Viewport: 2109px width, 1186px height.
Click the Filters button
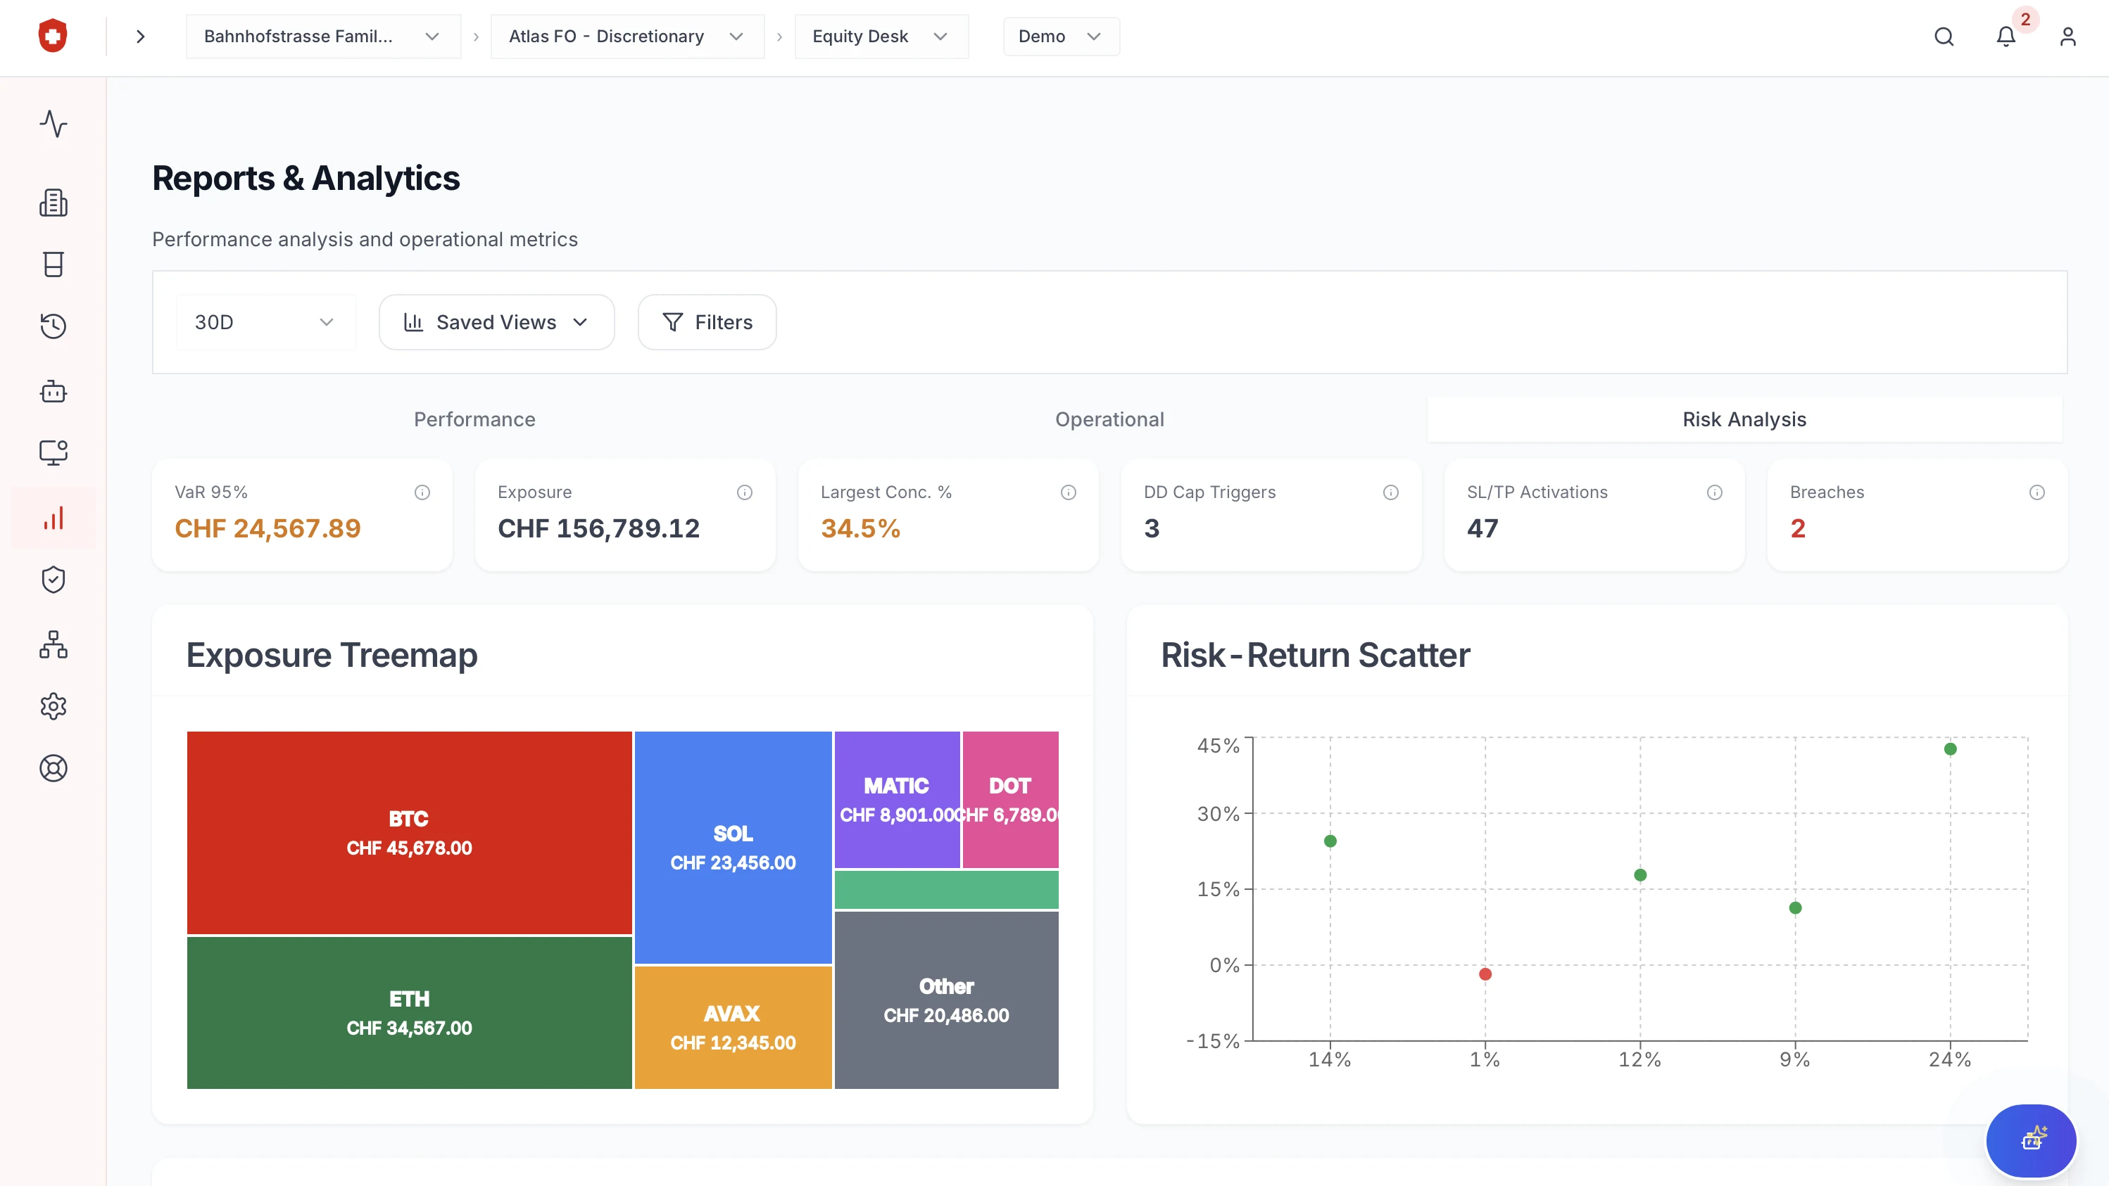click(x=707, y=322)
